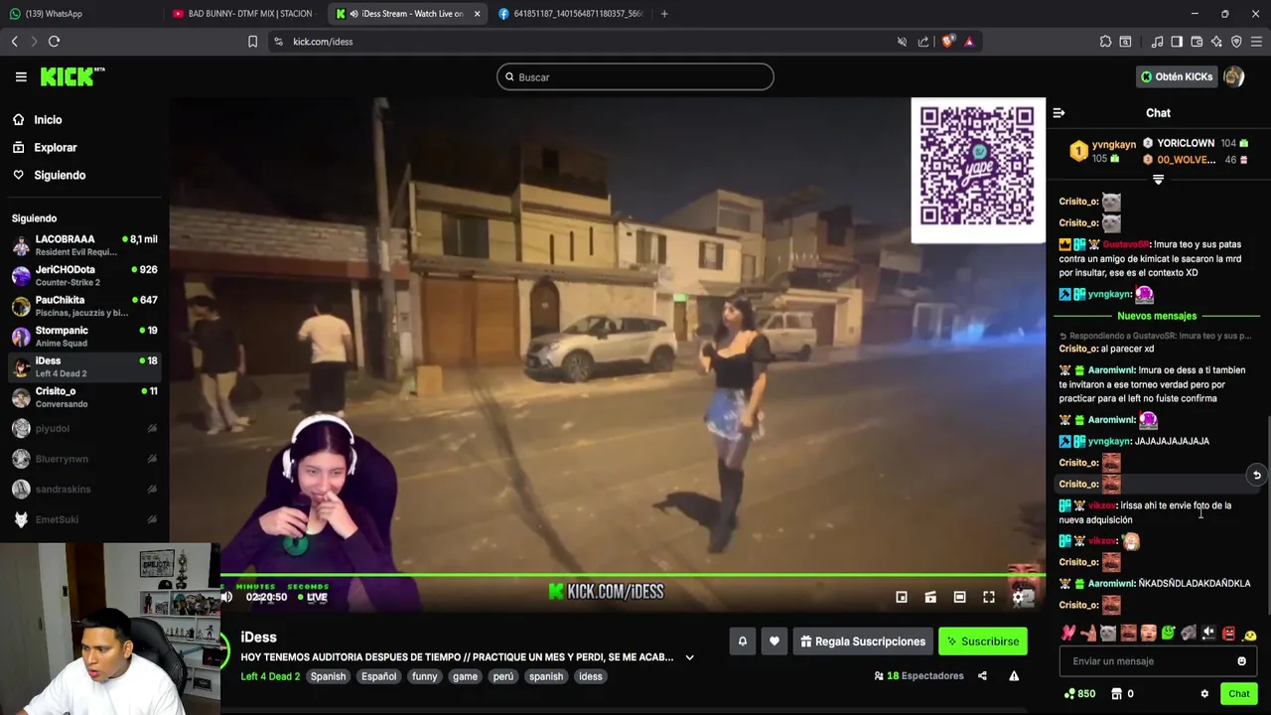Enable mini player mode icon
The height and width of the screenshot is (715, 1271).
pyautogui.click(x=902, y=597)
